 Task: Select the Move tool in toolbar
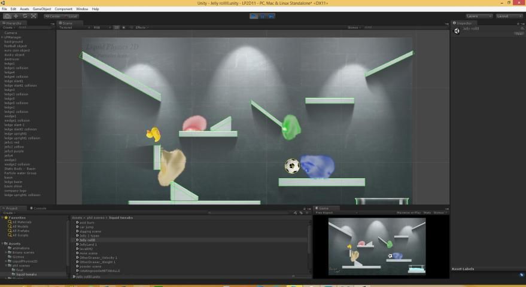click(16, 16)
